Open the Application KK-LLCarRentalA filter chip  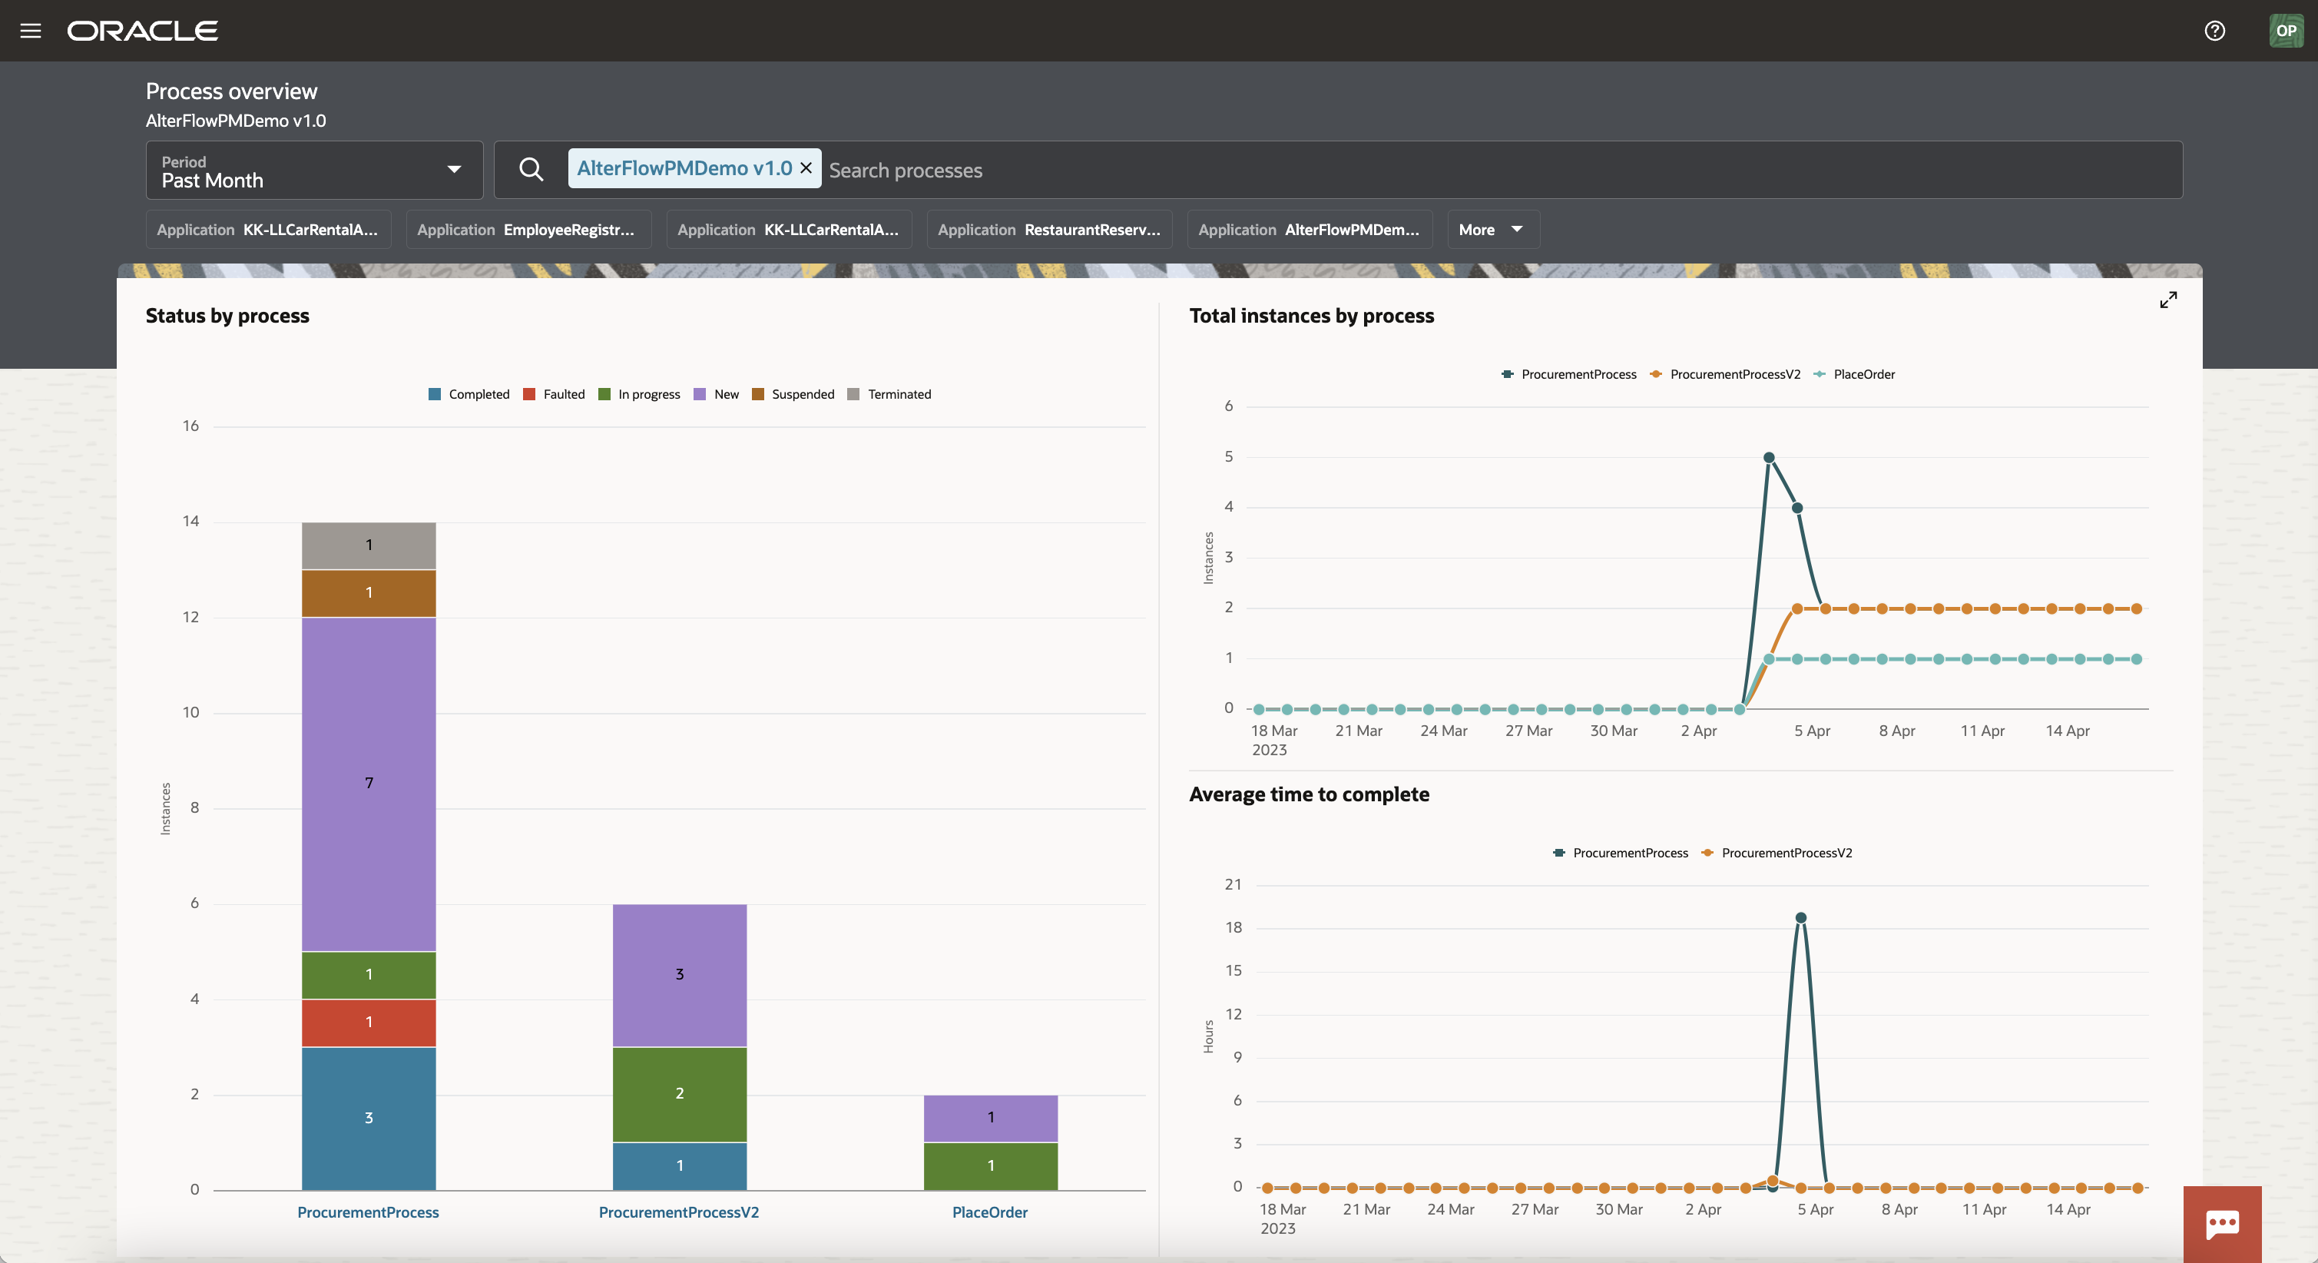[x=268, y=230]
